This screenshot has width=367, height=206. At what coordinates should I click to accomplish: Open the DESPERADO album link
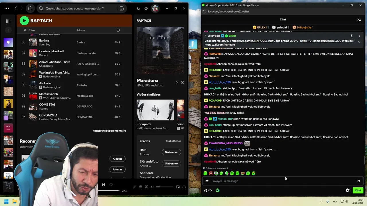(x=84, y=106)
